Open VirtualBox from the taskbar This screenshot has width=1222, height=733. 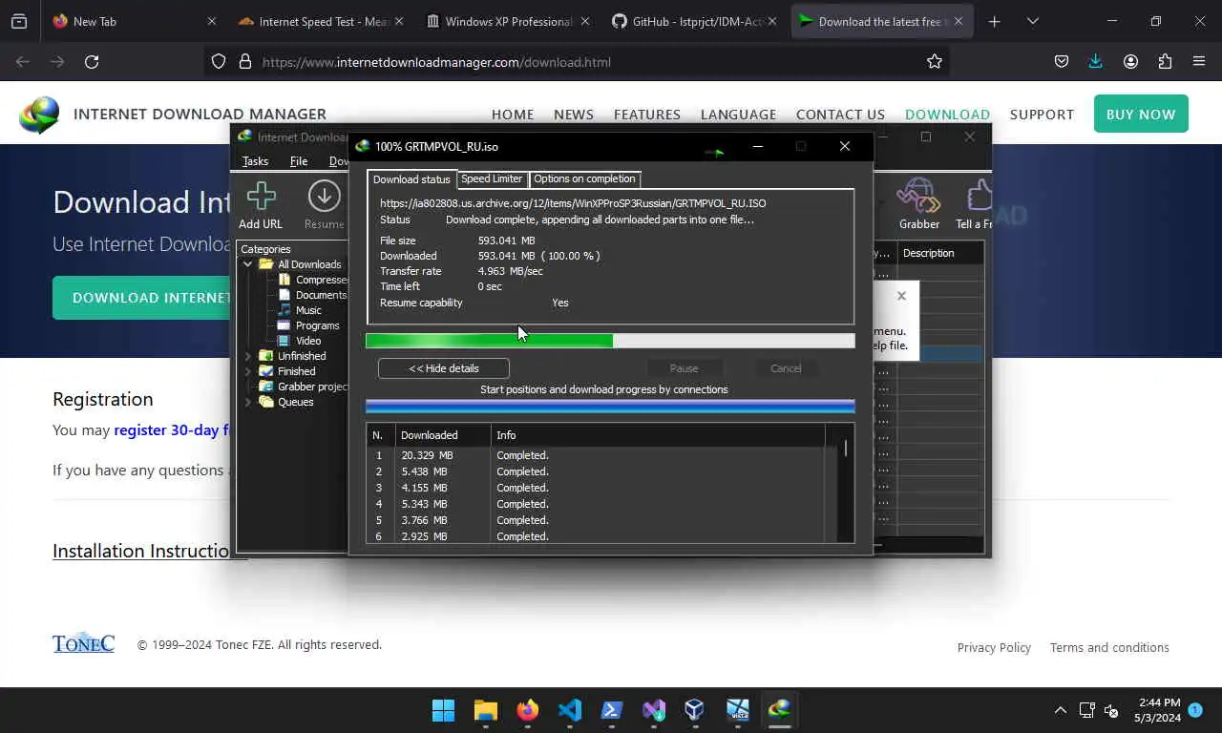(694, 710)
